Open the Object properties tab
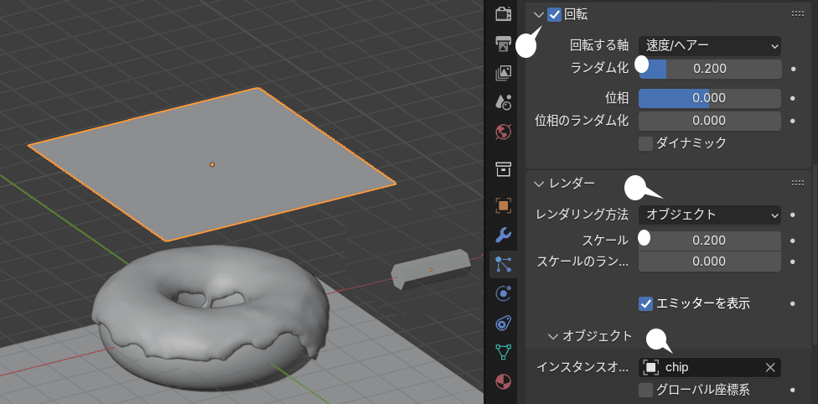 coord(504,206)
